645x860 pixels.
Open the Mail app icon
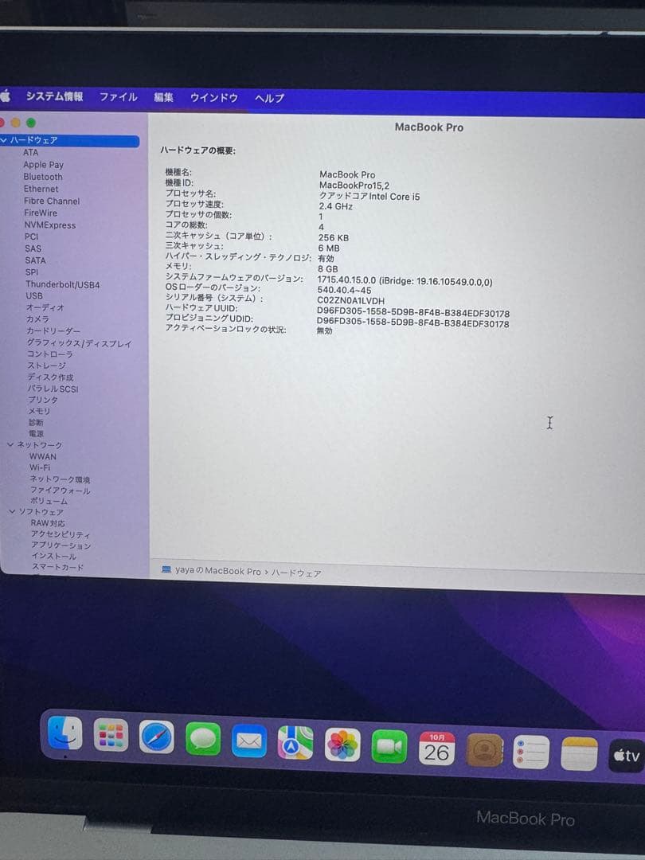click(x=249, y=741)
